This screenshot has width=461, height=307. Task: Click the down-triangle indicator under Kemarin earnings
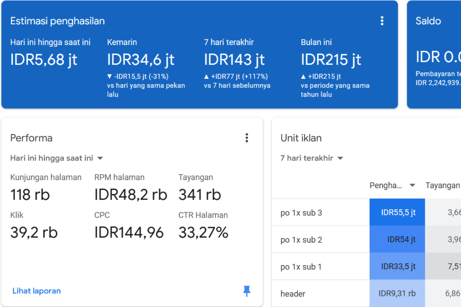(x=109, y=76)
